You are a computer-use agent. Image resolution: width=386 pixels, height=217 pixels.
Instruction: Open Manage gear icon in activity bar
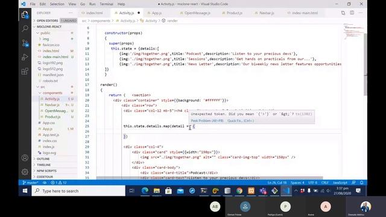click(x=25, y=172)
